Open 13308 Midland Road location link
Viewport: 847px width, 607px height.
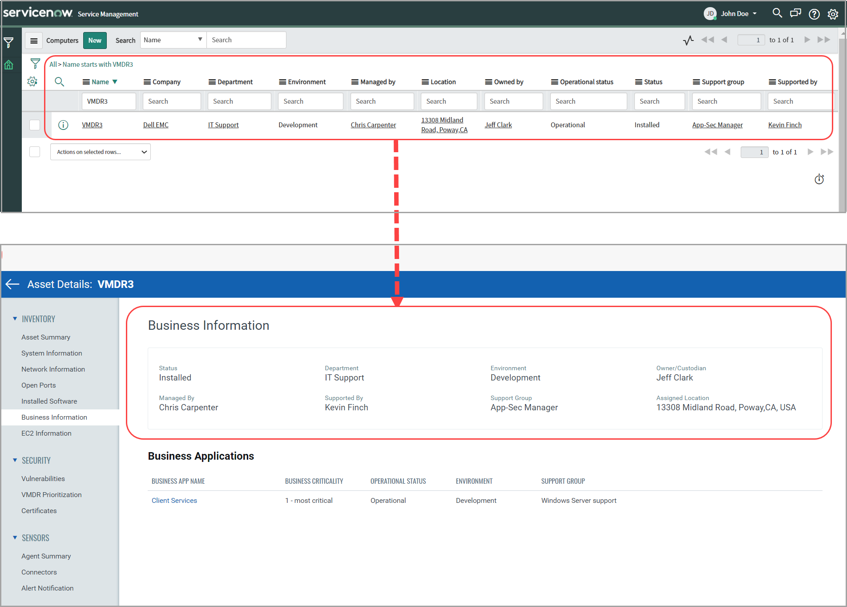click(444, 125)
